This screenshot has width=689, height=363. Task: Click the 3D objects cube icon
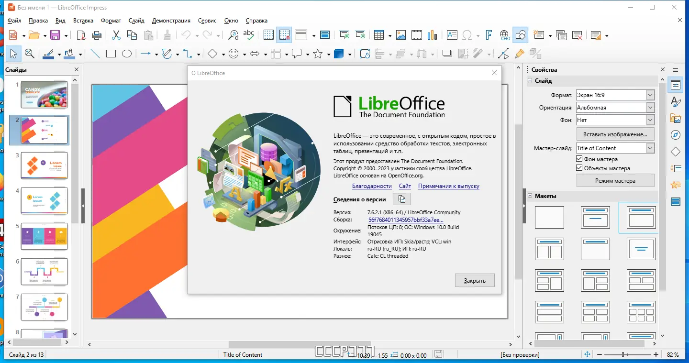click(x=339, y=54)
